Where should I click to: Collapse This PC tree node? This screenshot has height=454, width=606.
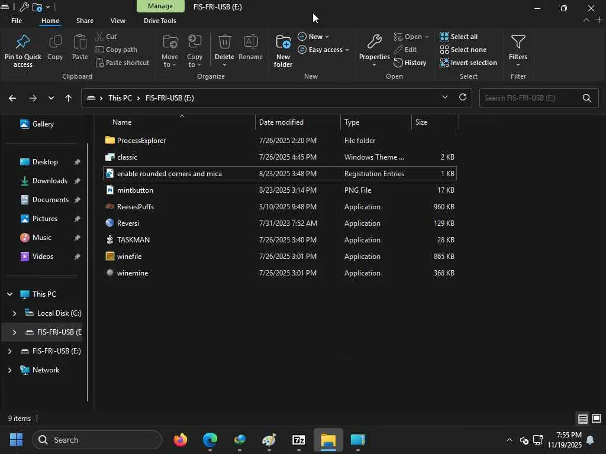[x=9, y=294]
